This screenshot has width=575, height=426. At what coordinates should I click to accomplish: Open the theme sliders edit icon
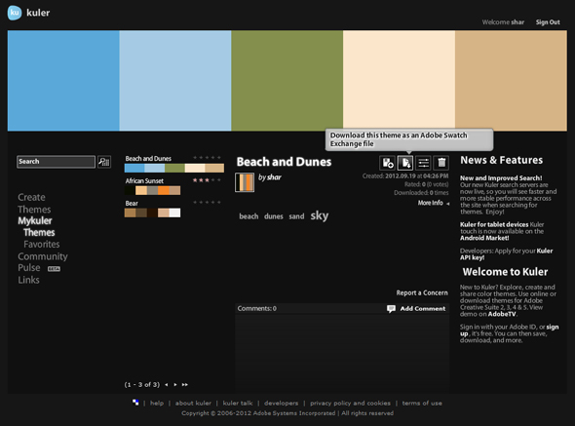coord(423,163)
